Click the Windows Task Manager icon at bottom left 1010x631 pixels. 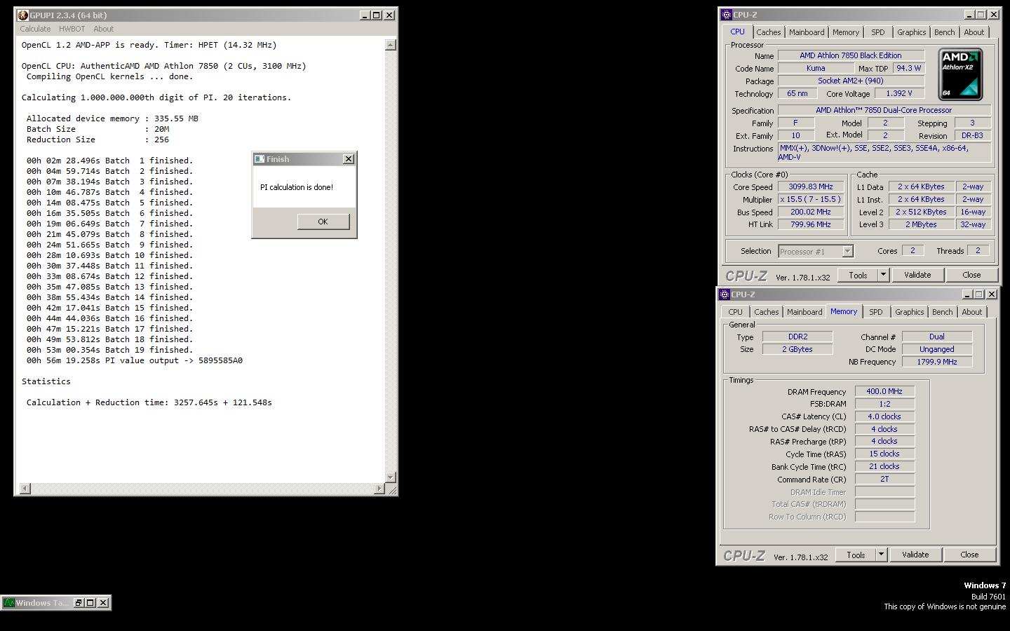pos(8,603)
